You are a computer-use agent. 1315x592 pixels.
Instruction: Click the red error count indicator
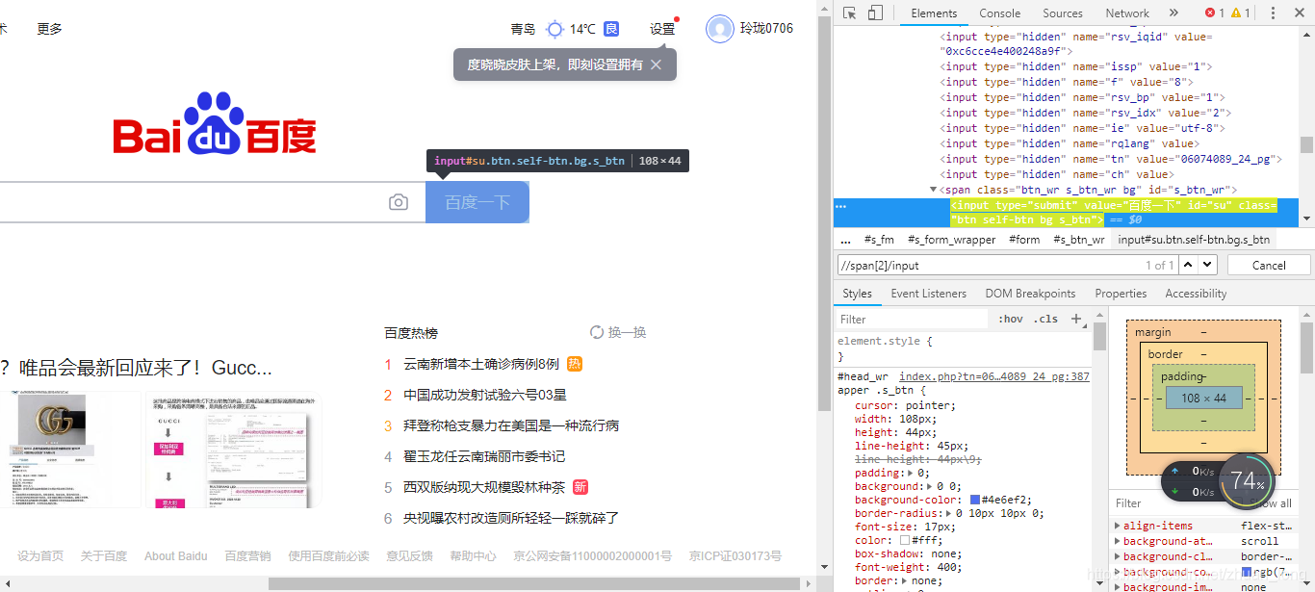[x=1215, y=13]
